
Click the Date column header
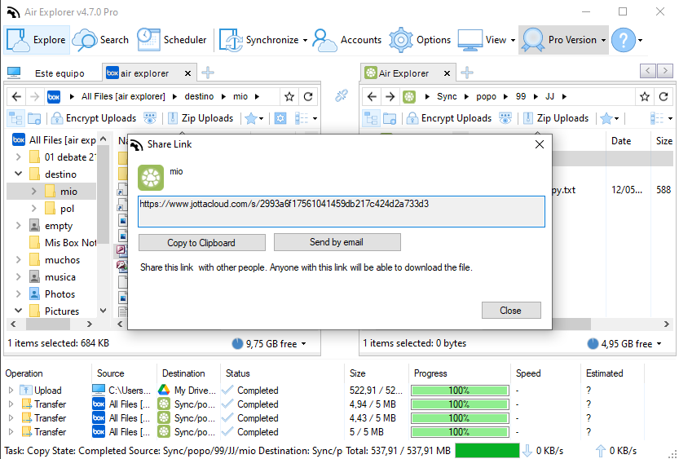[x=621, y=141]
